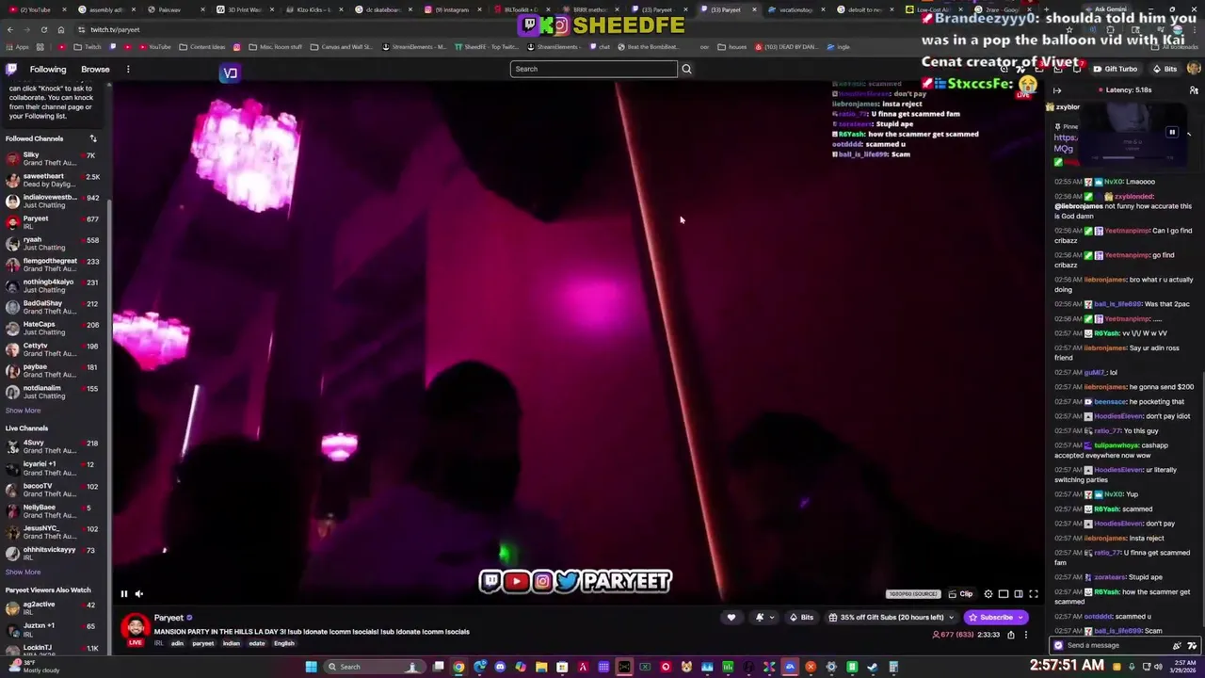The image size is (1205, 678).
Task: Click the Subscribe button
Action: pos(995,618)
